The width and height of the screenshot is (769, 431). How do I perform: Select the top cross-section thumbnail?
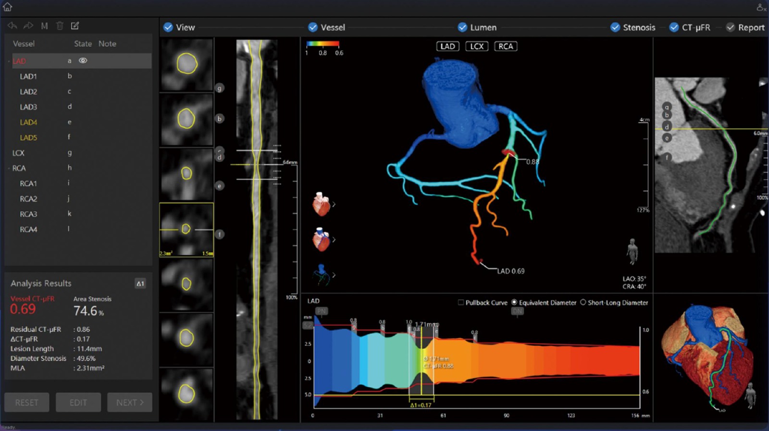pyautogui.click(x=186, y=64)
